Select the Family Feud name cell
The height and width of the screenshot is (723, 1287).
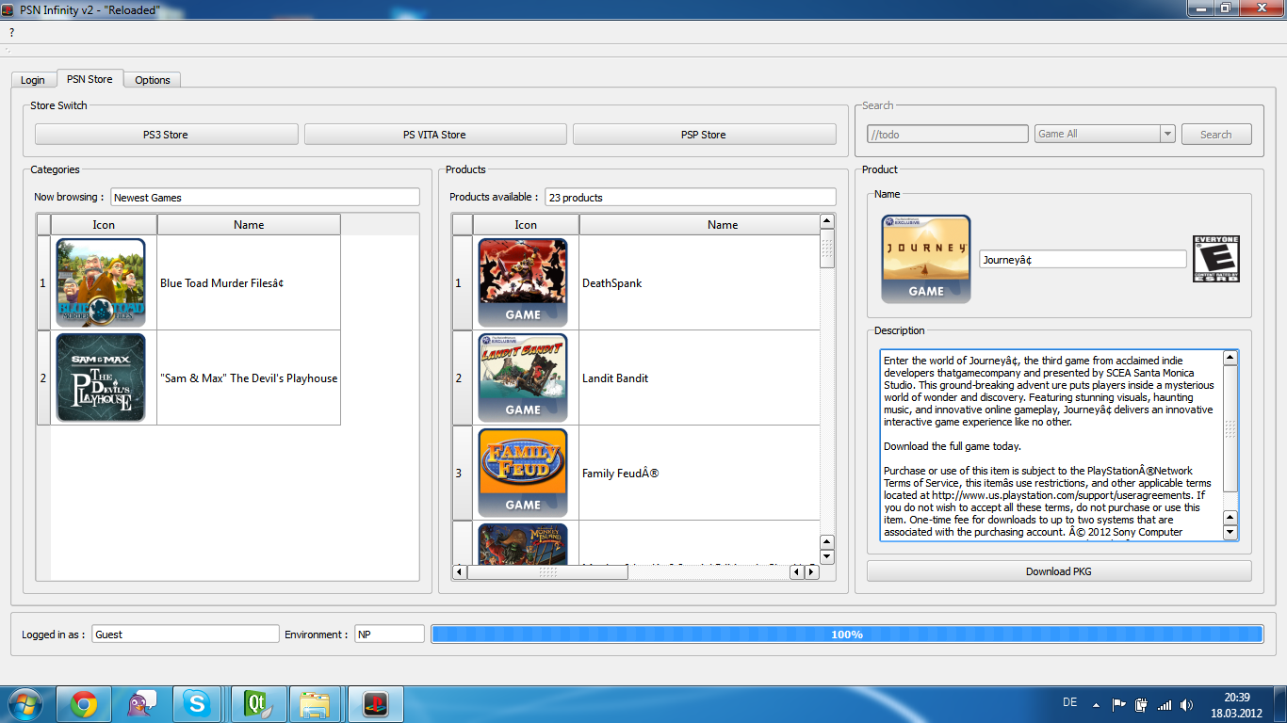(699, 473)
